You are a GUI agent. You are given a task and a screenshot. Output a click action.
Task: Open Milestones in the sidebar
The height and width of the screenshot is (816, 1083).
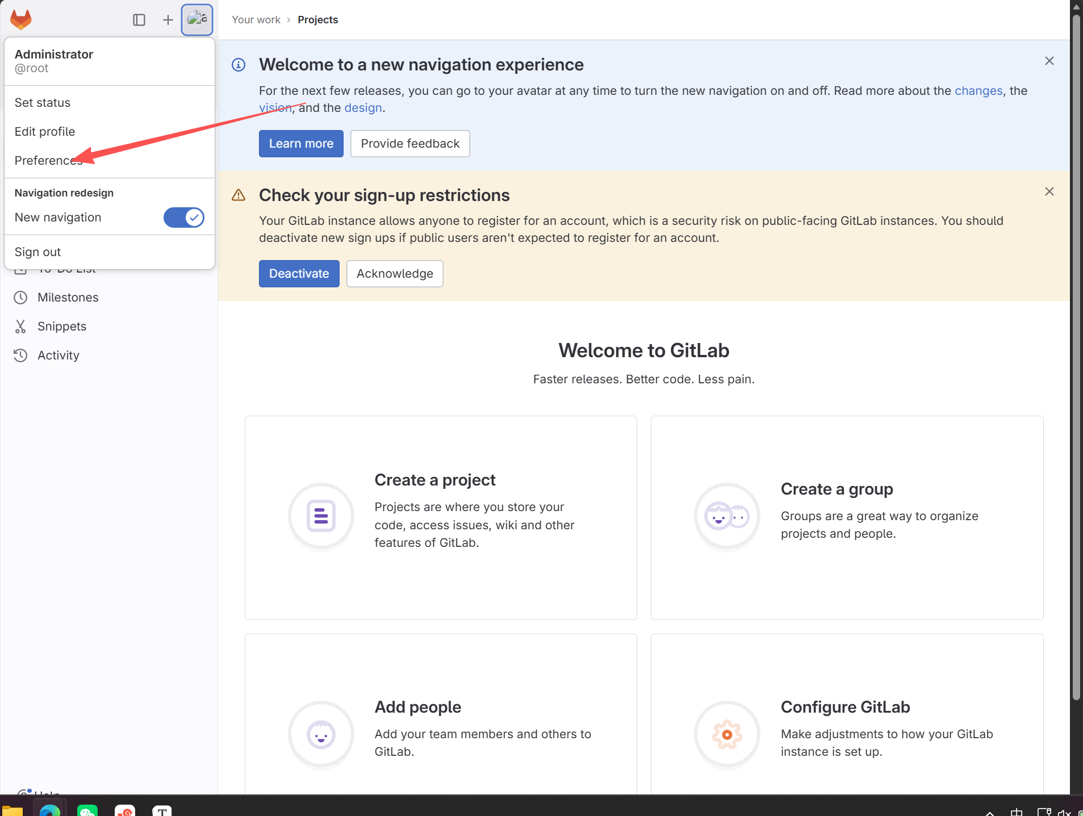point(68,298)
